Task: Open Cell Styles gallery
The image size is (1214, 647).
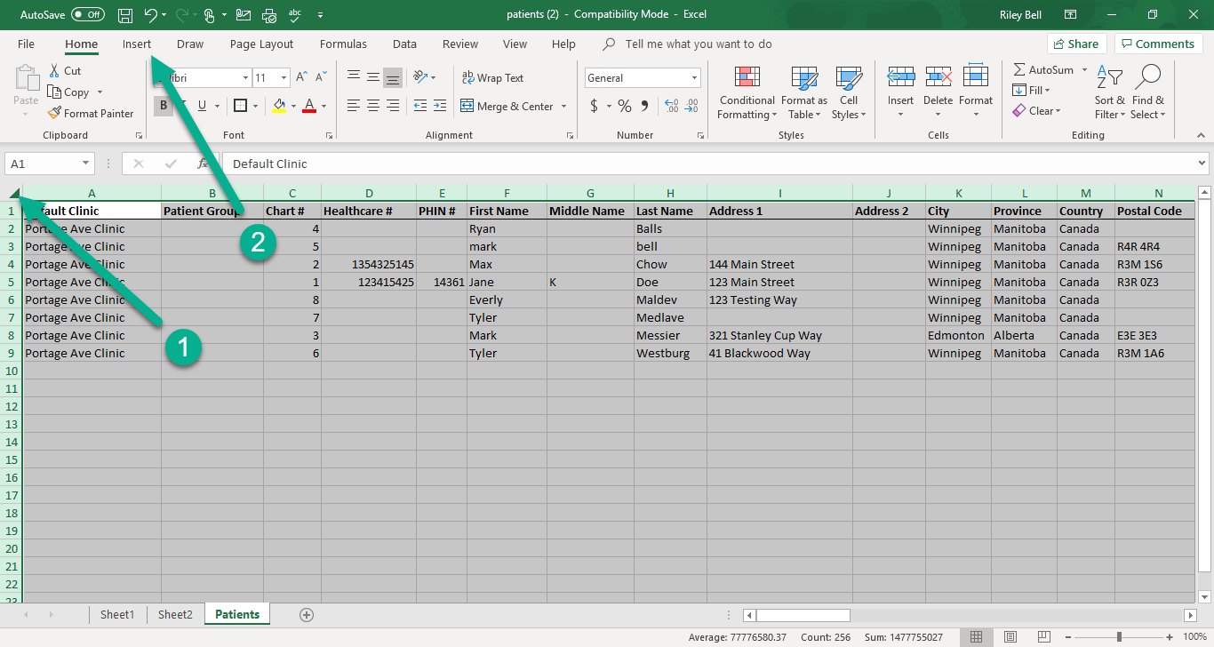Action: click(x=849, y=93)
